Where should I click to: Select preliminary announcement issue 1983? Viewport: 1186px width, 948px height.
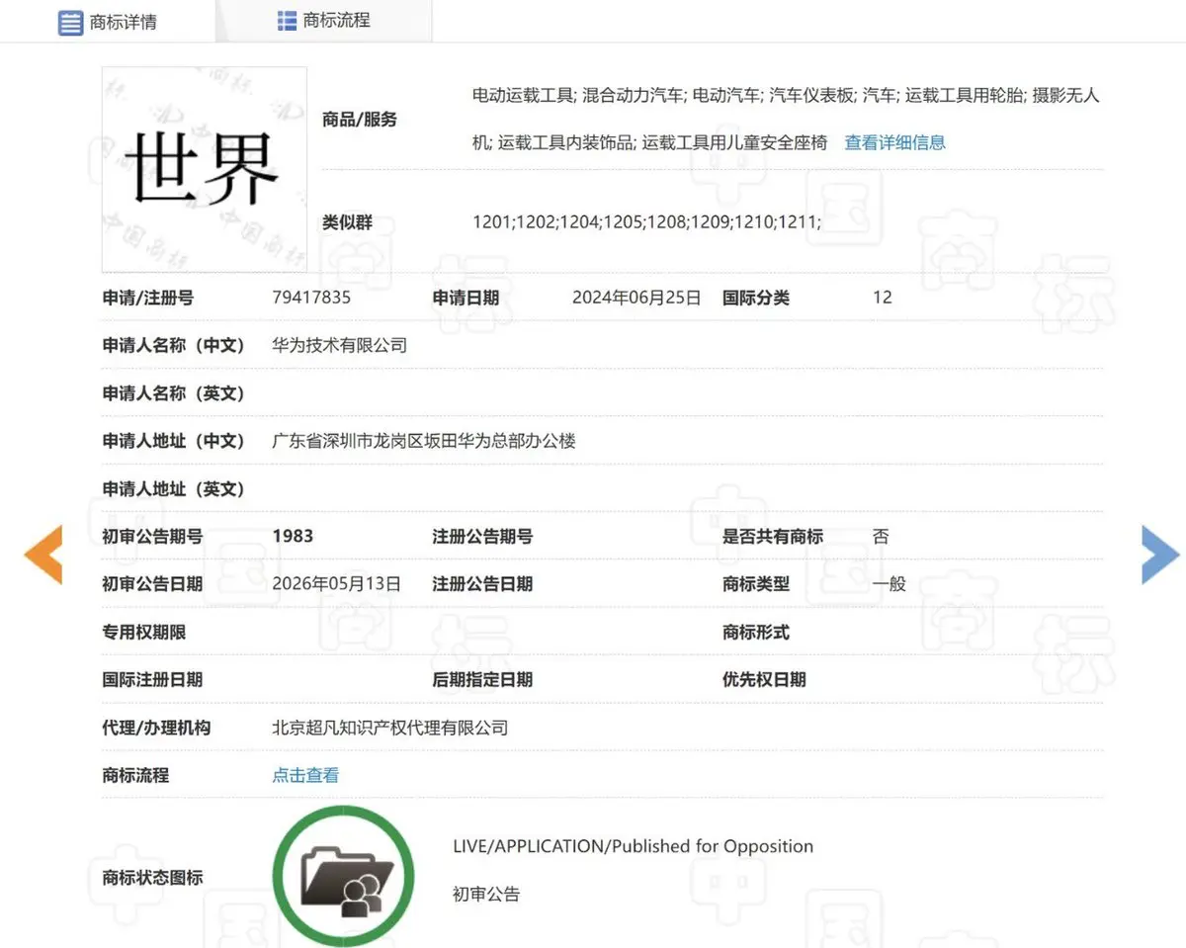pyautogui.click(x=293, y=536)
